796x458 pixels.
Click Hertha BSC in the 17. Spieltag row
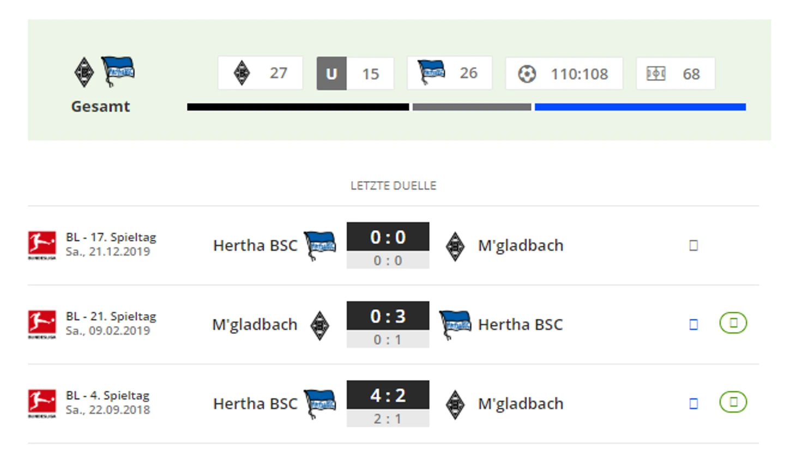click(x=255, y=245)
